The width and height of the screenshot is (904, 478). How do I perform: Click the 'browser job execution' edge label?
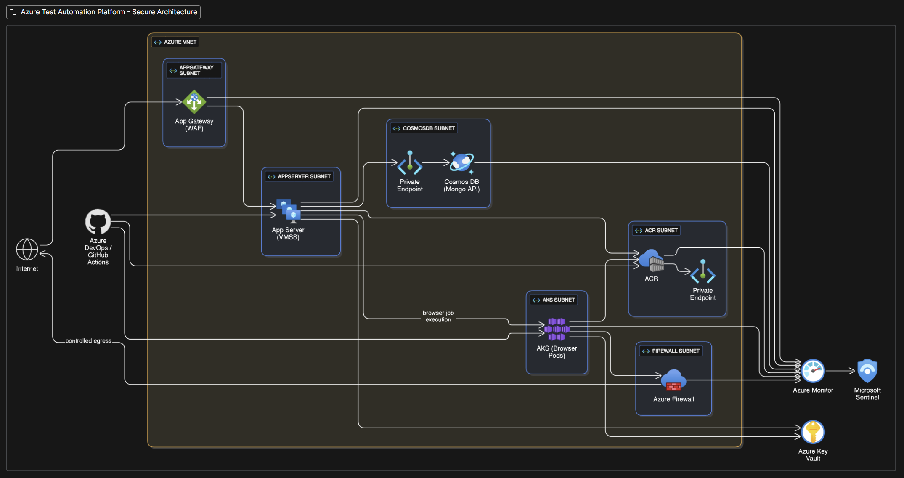[x=438, y=316]
